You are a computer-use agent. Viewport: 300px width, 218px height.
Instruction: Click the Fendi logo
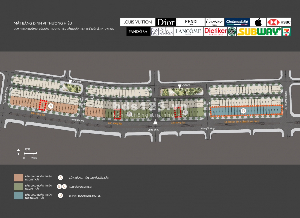[191, 22]
